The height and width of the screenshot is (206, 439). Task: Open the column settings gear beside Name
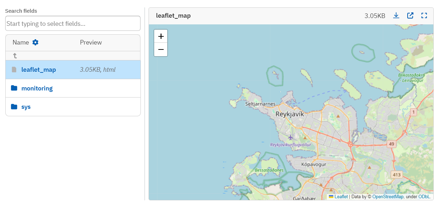point(35,42)
